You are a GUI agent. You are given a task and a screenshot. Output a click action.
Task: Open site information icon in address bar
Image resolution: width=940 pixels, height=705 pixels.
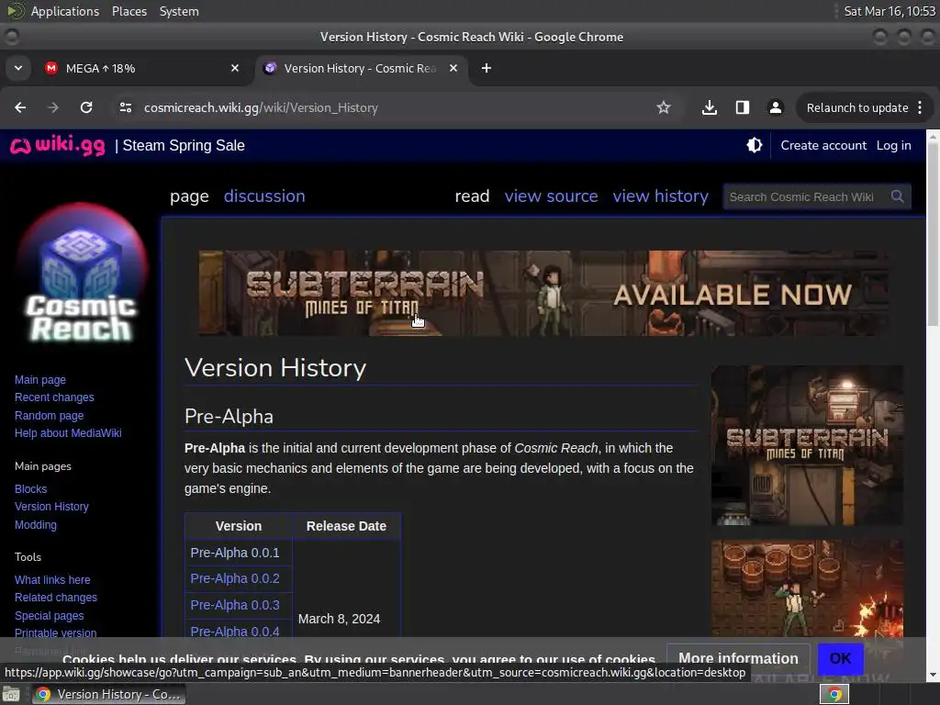(125, 107)
